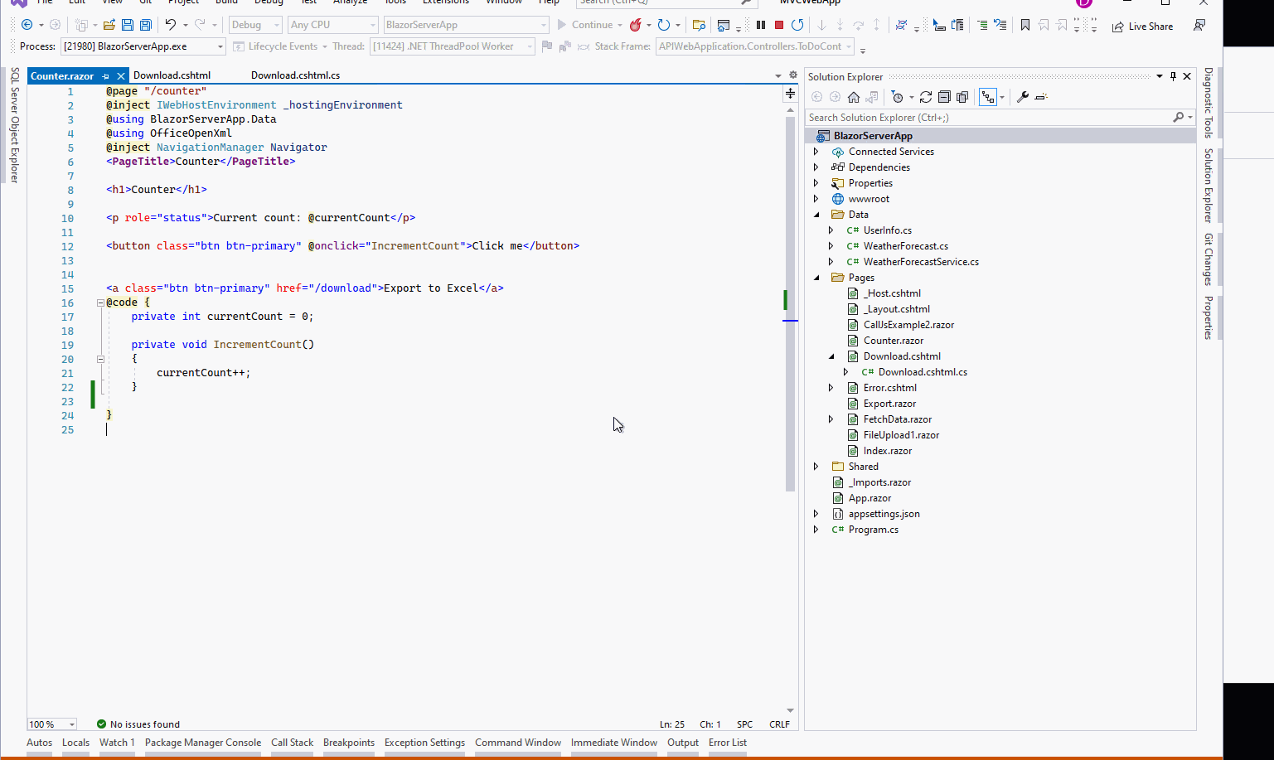Stop debugging with the red square icon

(x=779, y=25)
